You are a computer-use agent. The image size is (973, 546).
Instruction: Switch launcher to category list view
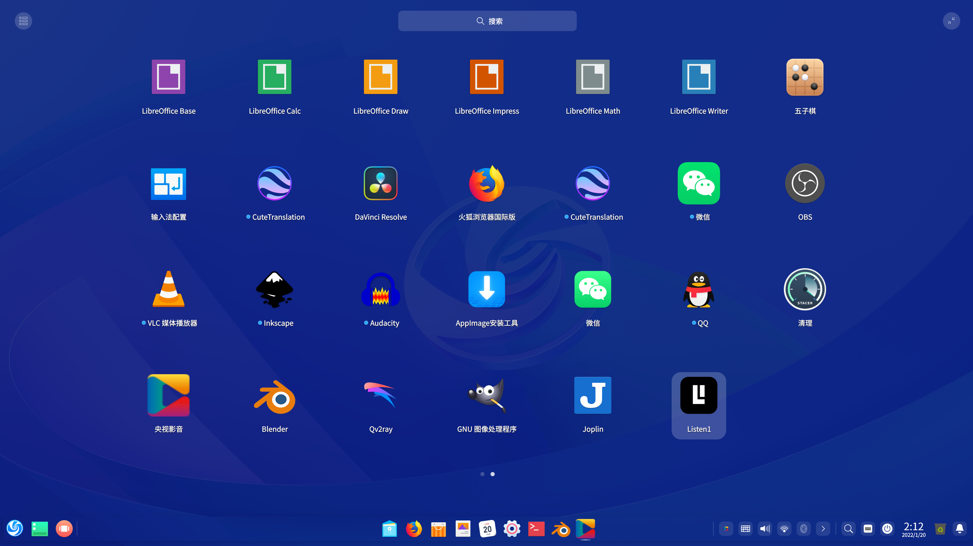pyautogui.click(x=23, y=21)
